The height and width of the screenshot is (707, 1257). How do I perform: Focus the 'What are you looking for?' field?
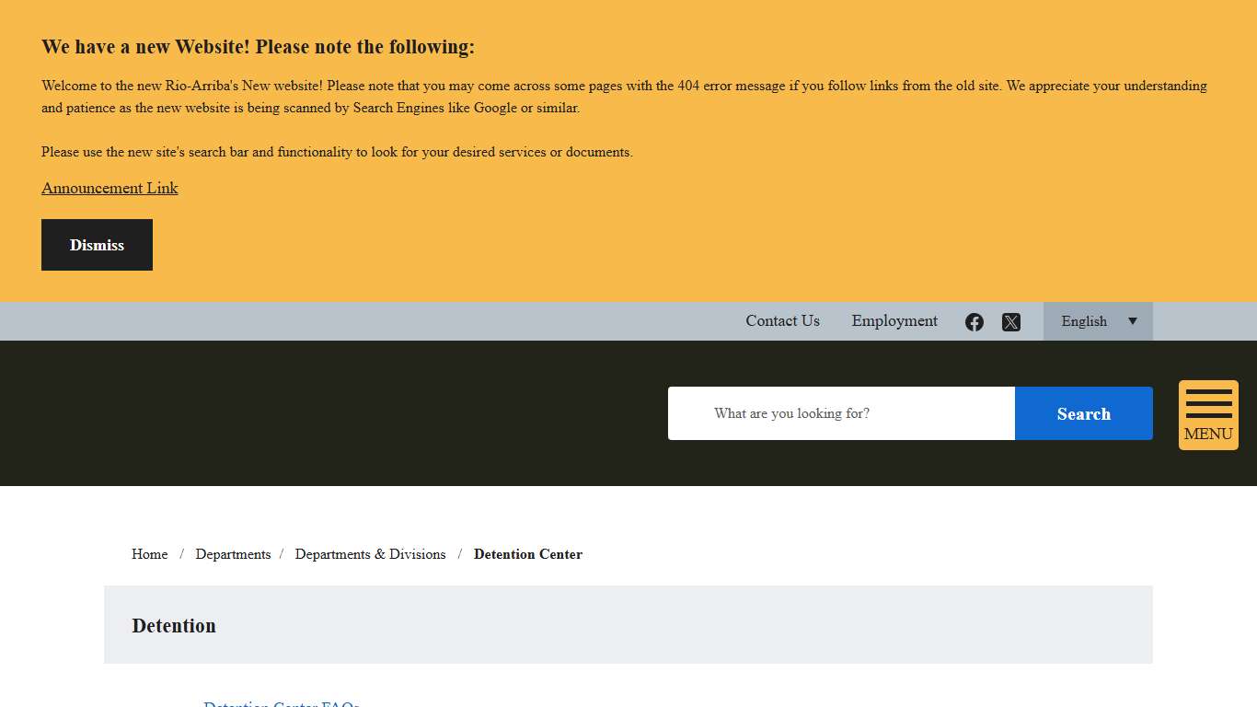pyautogui.click(x=841, y=413)
